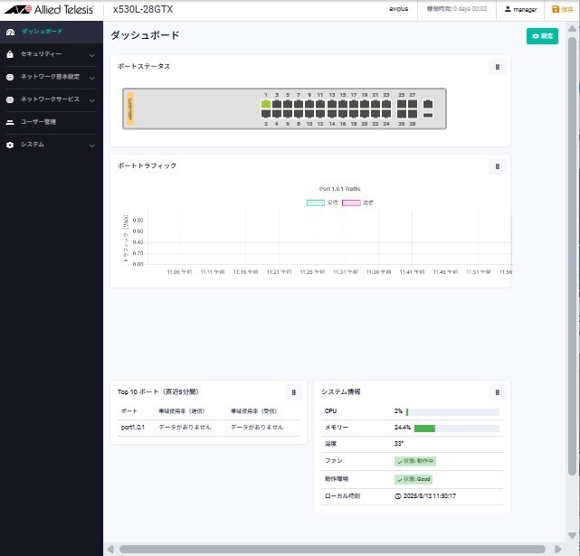Expand the セキュリティー menu chevron
Viewport: 580px width, 556px height.
pyautogui.click(x=92, y=55)
